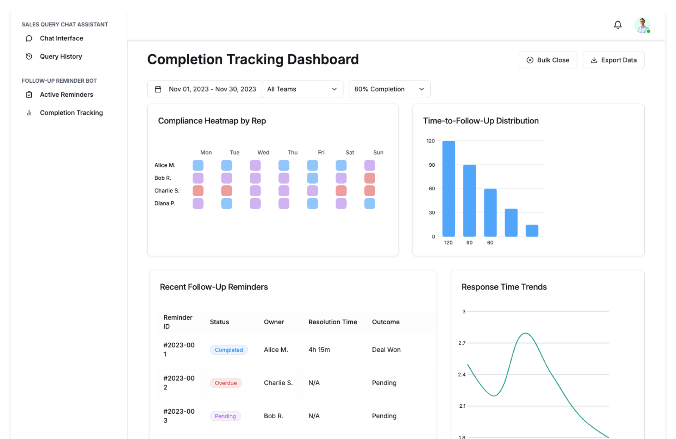Click the notification bell icon

[x=618, y=25]
